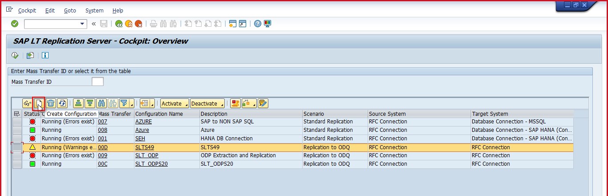Click the Refresh icon in table toolbar
This screenshot has width=608, height=196.
point(62,103)
